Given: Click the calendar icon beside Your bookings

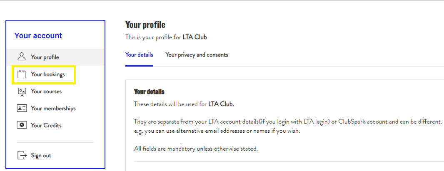Looking at the screenshot, I should click(22, 74).
